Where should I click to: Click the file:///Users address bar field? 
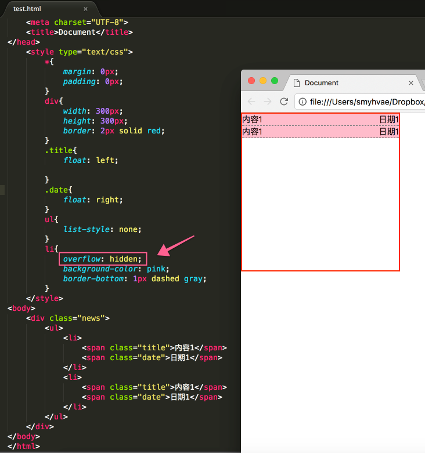361,102
